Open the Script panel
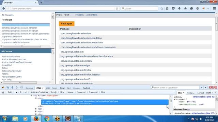This screenshot has width=218, height=122. click(54, 88)
